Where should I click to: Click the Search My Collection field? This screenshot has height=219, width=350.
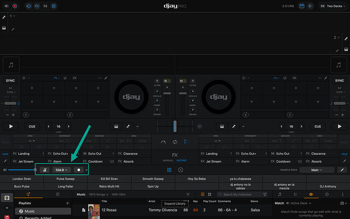[x=242, y=194]
